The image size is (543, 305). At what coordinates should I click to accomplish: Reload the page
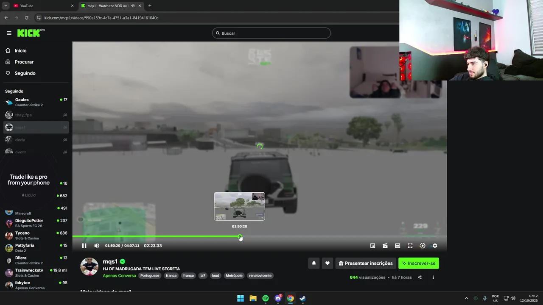[26, 18]
